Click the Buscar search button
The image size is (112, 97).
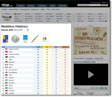pos(105,5)
